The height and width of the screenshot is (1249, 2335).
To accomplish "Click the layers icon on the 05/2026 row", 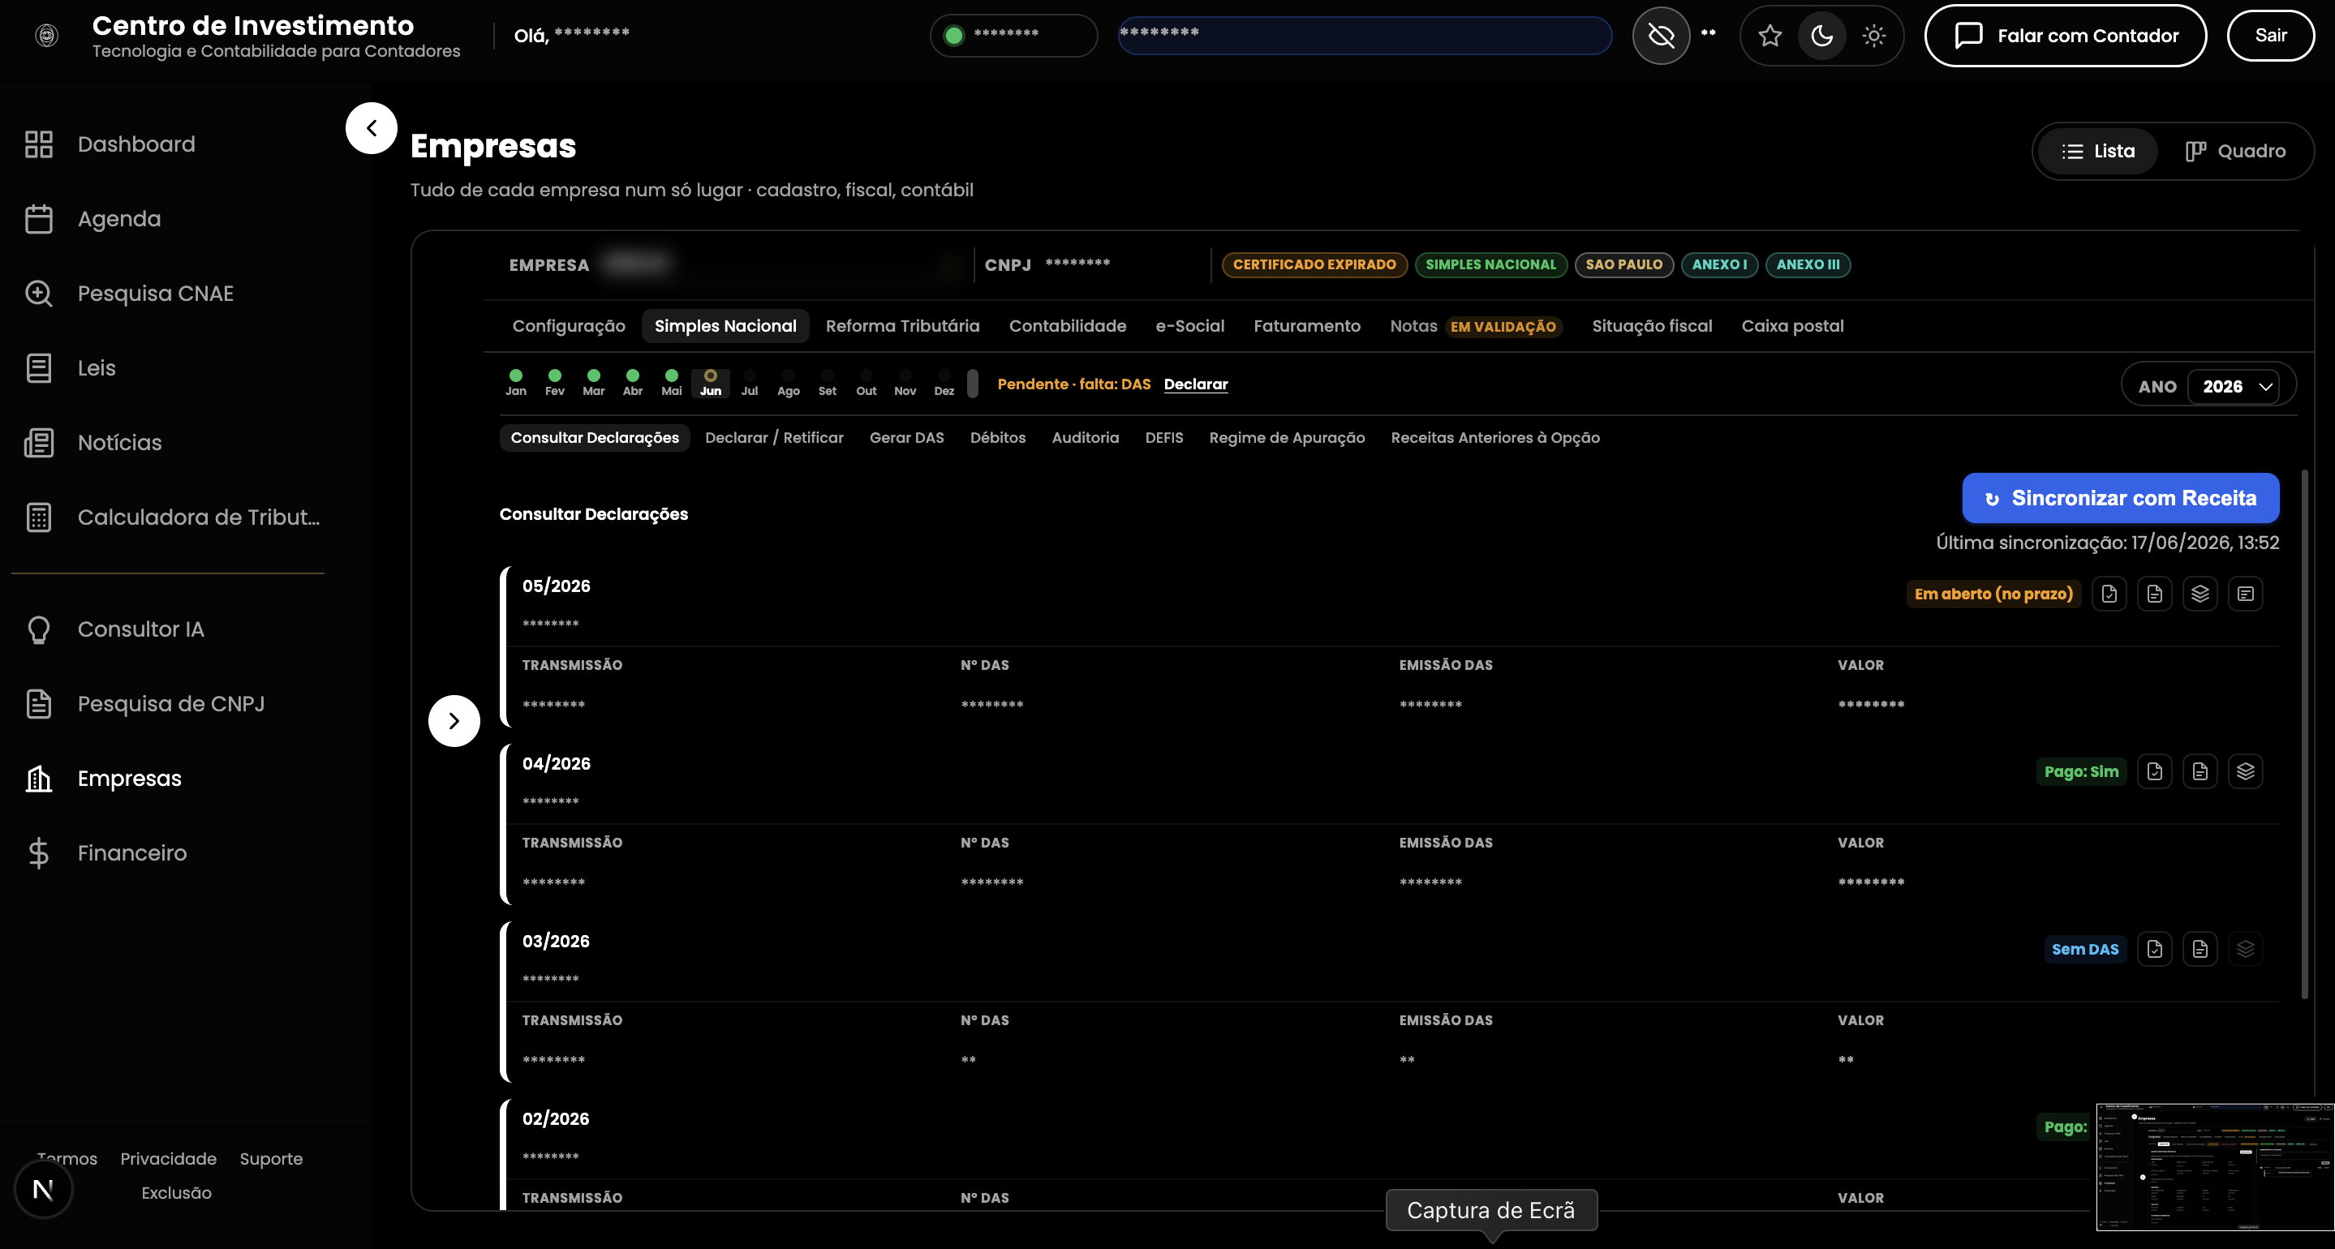I will click(x=2199, y=594).
